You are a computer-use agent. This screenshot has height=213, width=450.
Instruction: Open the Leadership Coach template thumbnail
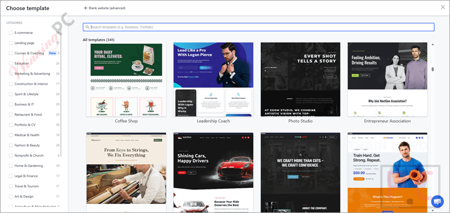point(213,80)
